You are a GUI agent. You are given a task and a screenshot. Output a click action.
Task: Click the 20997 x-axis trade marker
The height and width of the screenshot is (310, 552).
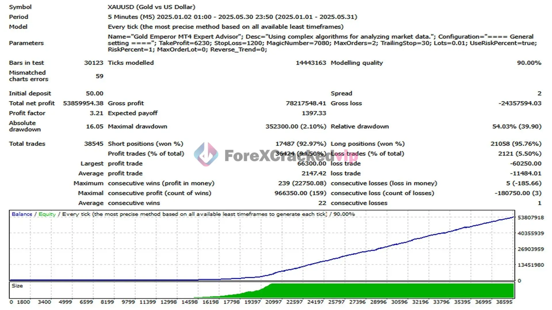coord(273,302)
